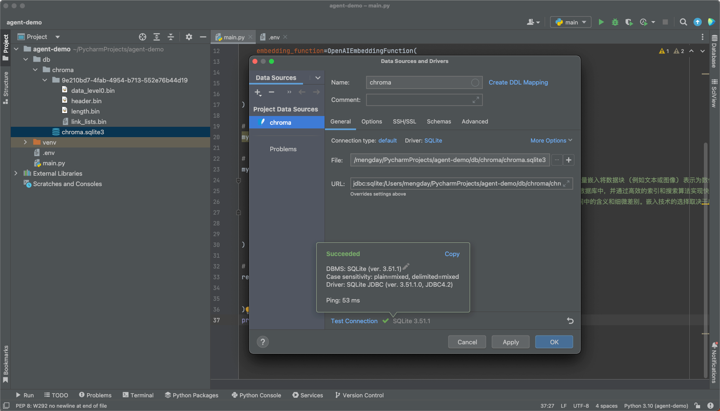720x411 pixels.
Task: Expand External Libraries node
Action: 16,173
